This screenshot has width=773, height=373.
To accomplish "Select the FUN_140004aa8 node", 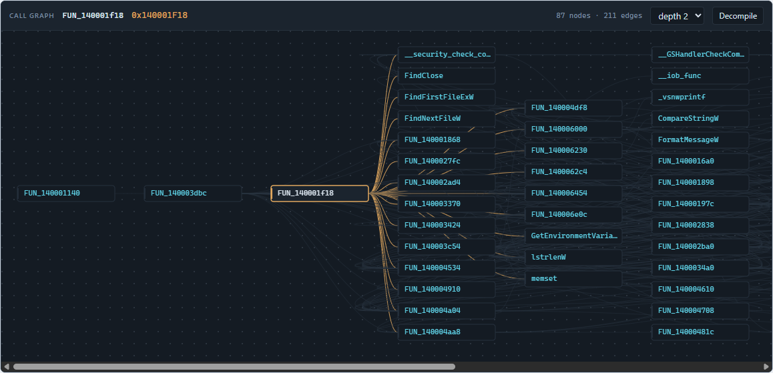I will (447, 332).
